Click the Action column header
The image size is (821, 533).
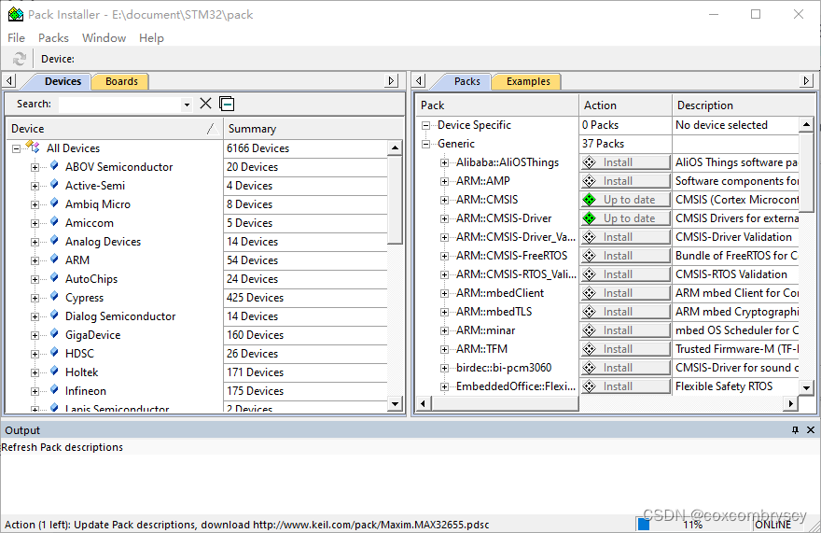pyautogui.click(x=625, y=105)
